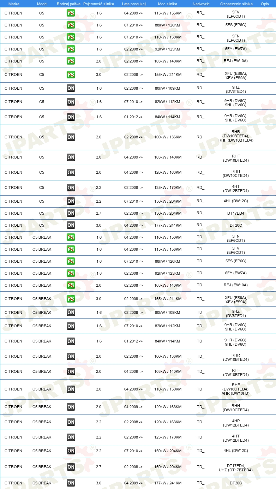
Task: Click the PB icon in C5 BREAK 1.8 92kW row
Action: 71,273
